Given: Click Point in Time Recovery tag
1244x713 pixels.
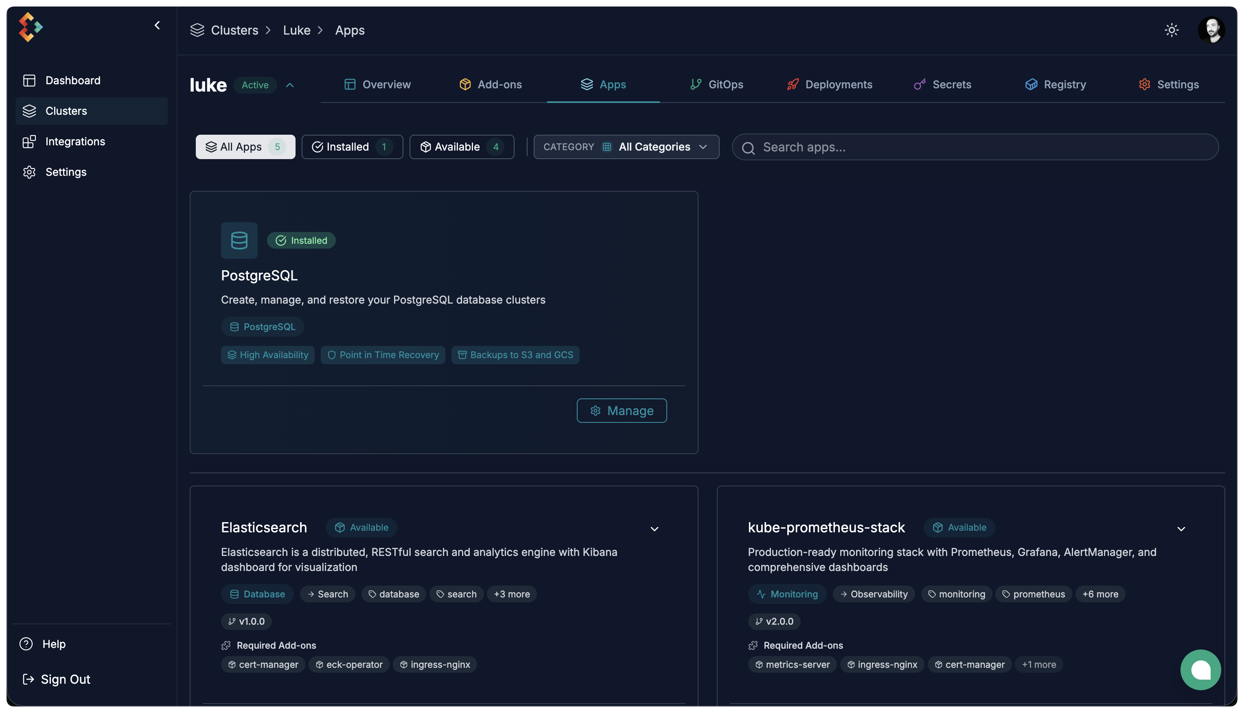Looking at the screenshot, I should tap(383, 354).
